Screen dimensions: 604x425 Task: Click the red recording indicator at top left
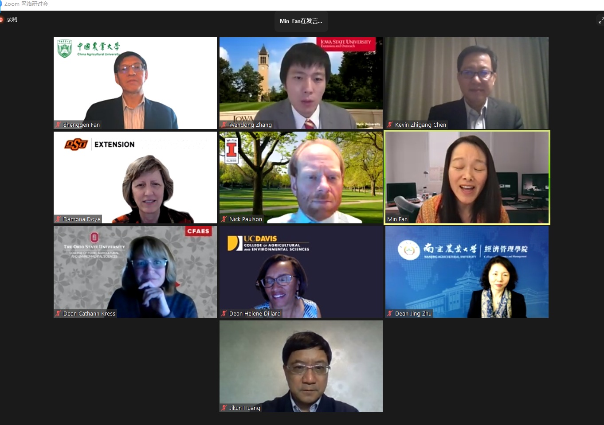(1, 19)
